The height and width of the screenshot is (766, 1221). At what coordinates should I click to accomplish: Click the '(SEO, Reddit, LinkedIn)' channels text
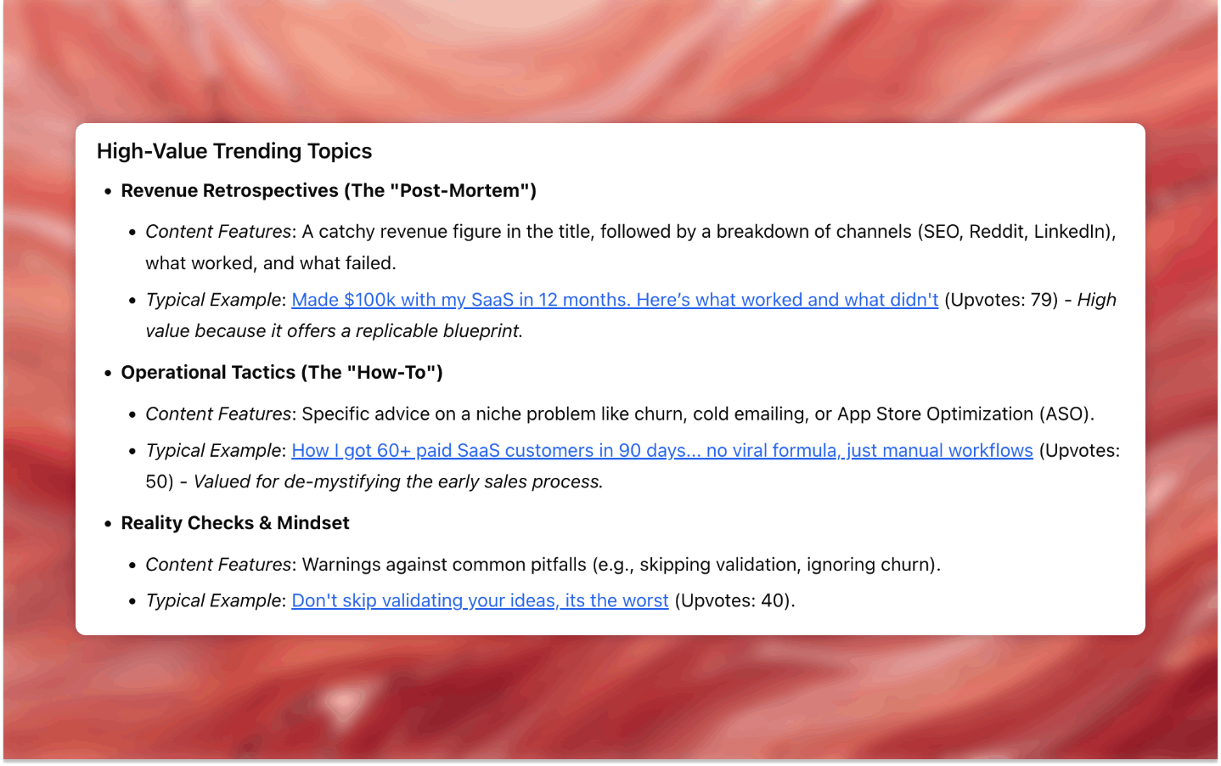click(1015, 232)
